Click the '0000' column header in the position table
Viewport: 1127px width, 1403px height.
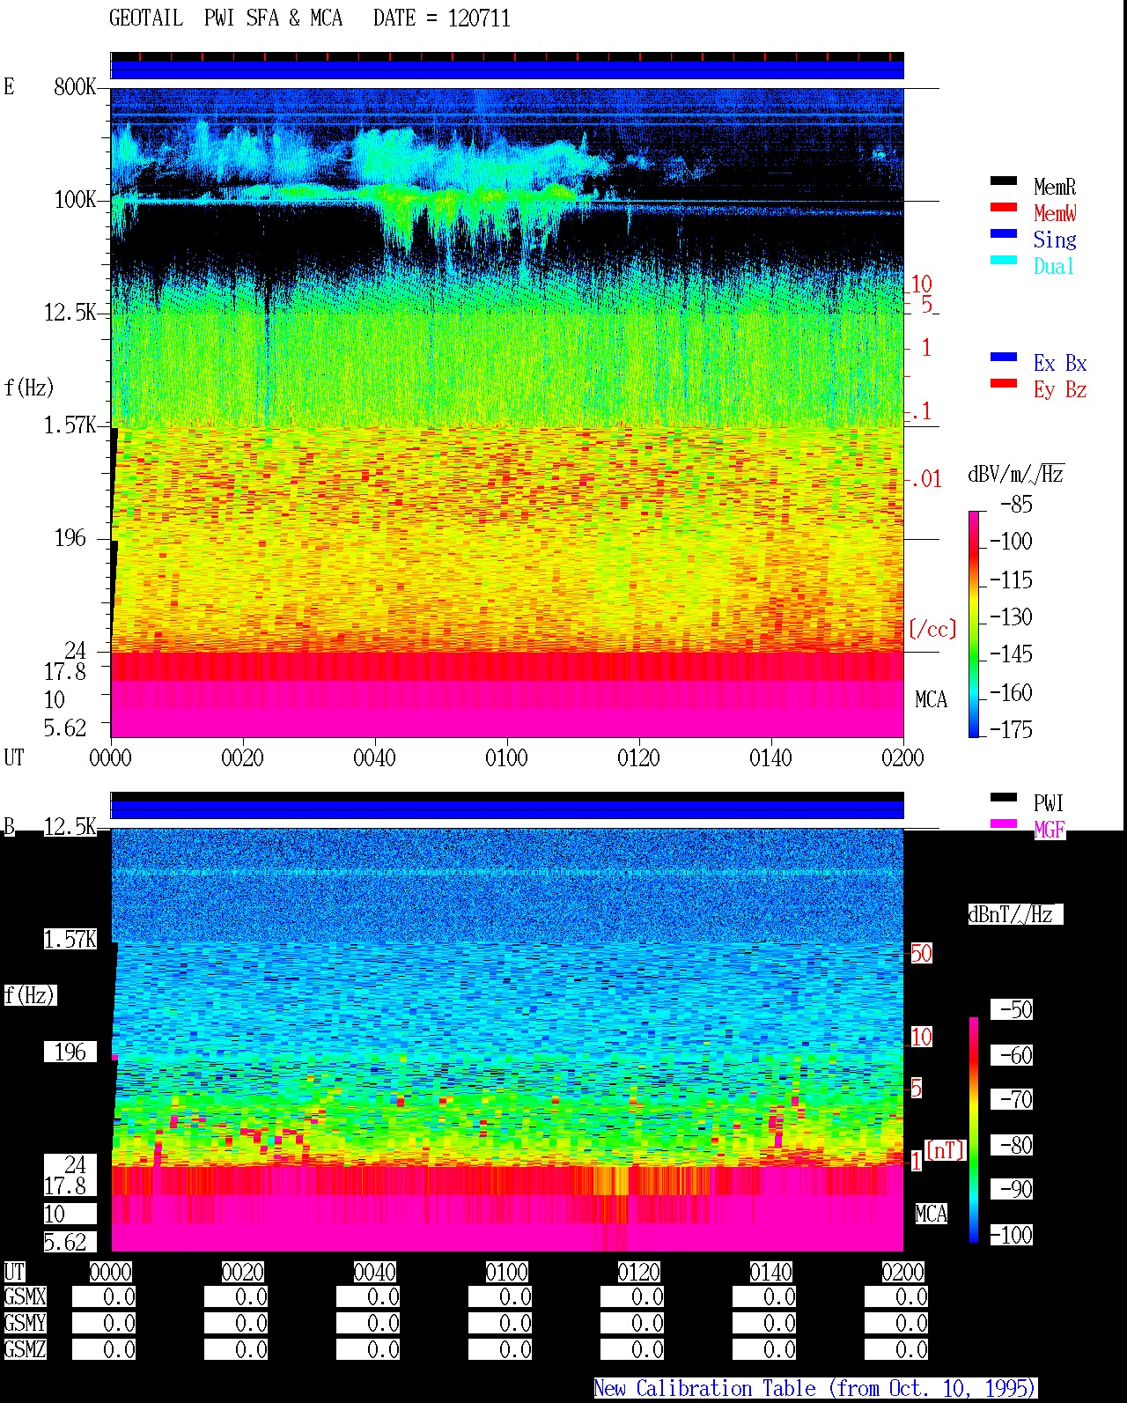click(110, 1273)
